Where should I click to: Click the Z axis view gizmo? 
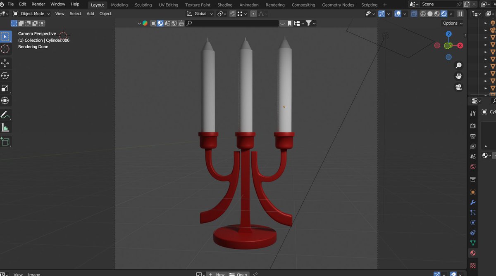pos(448,34)
